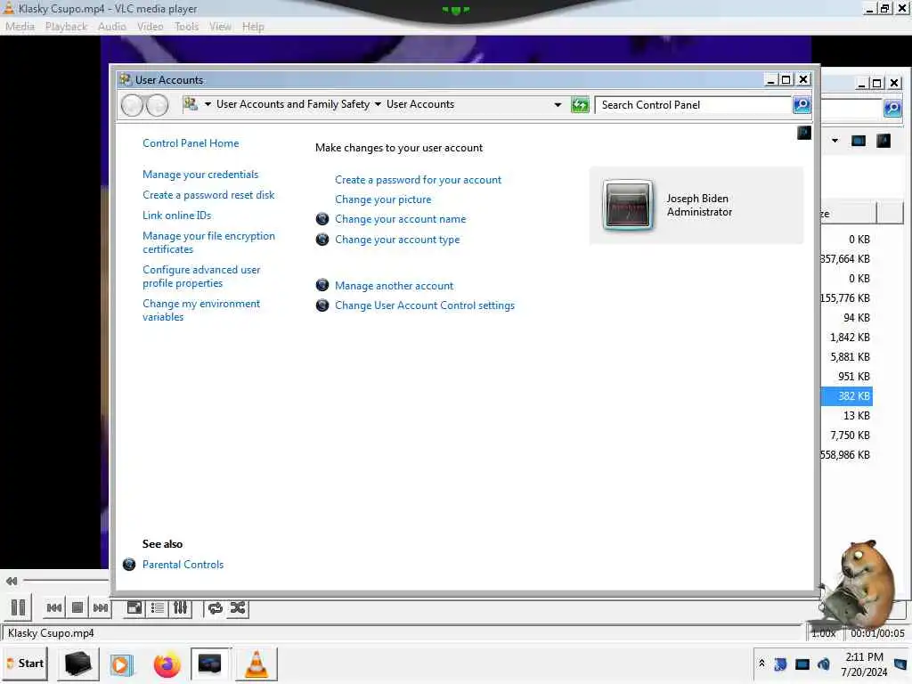Toggle VLC loop mode
Viewport: 912px width, 684px height.
[216, 607]
